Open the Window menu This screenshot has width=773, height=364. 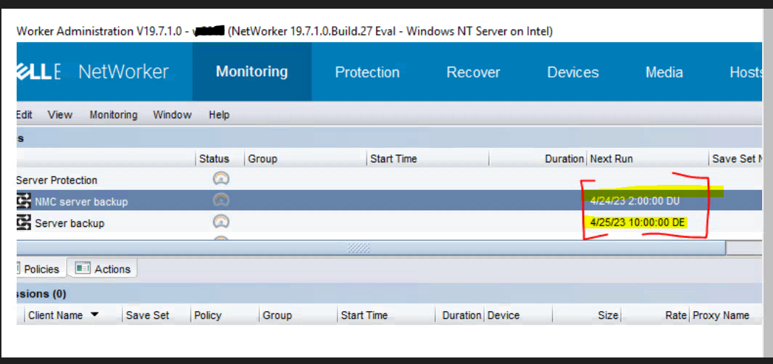click(172, 115)
